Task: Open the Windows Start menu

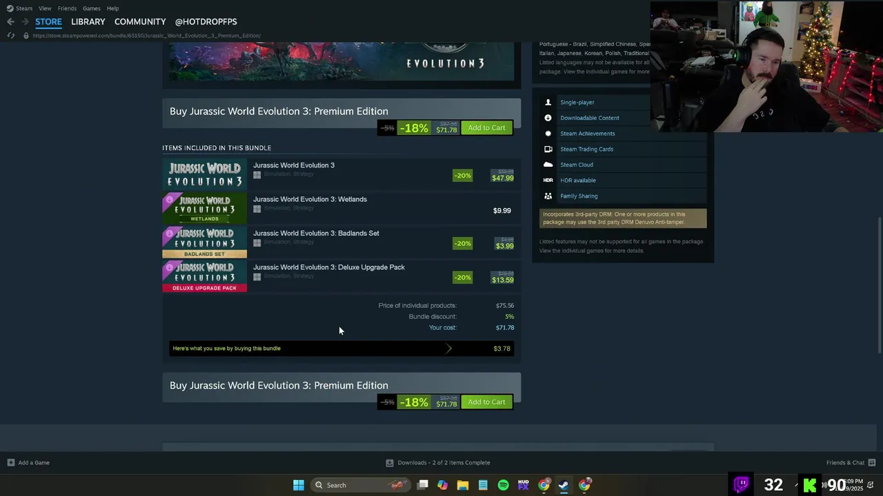Action: 299,485
